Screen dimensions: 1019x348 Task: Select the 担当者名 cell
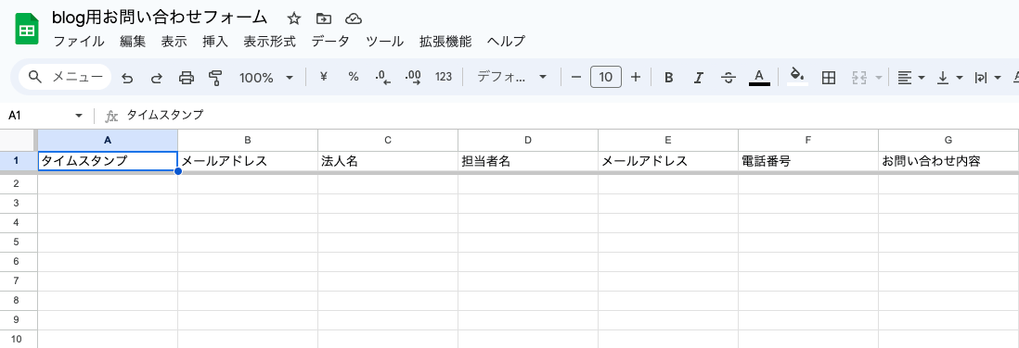[x=528, y=161]
